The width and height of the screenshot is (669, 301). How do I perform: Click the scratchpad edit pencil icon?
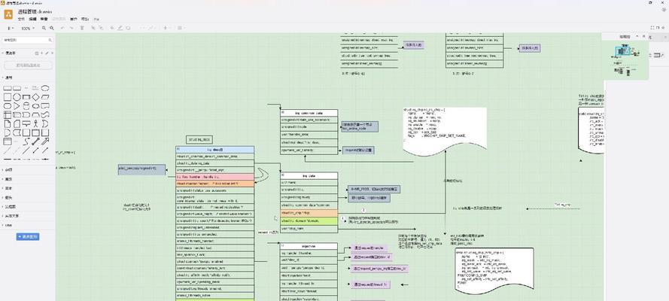pyautogui.click(x=47, y=53)
